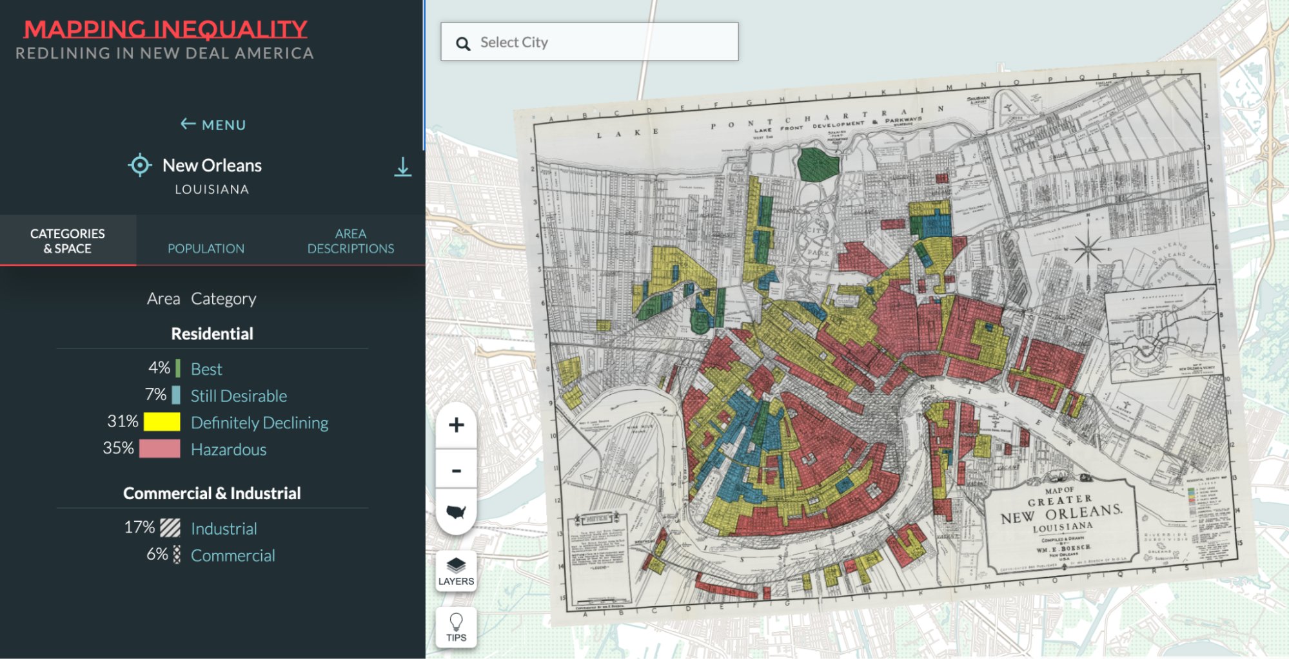Click the 6% Commercial percentage
The width and height of the screenshot is (1289, 659).
[157, 554]
